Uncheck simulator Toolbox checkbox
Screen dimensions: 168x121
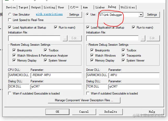[x=45, y=50]
